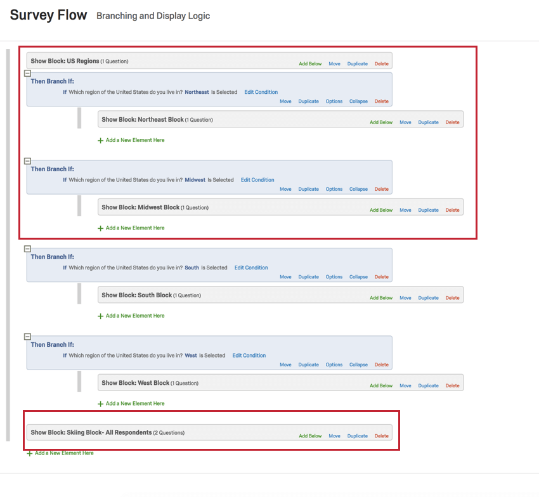Open Options for the Midwest branch
This screenshot has width=539, height=497.
point(334,189)
